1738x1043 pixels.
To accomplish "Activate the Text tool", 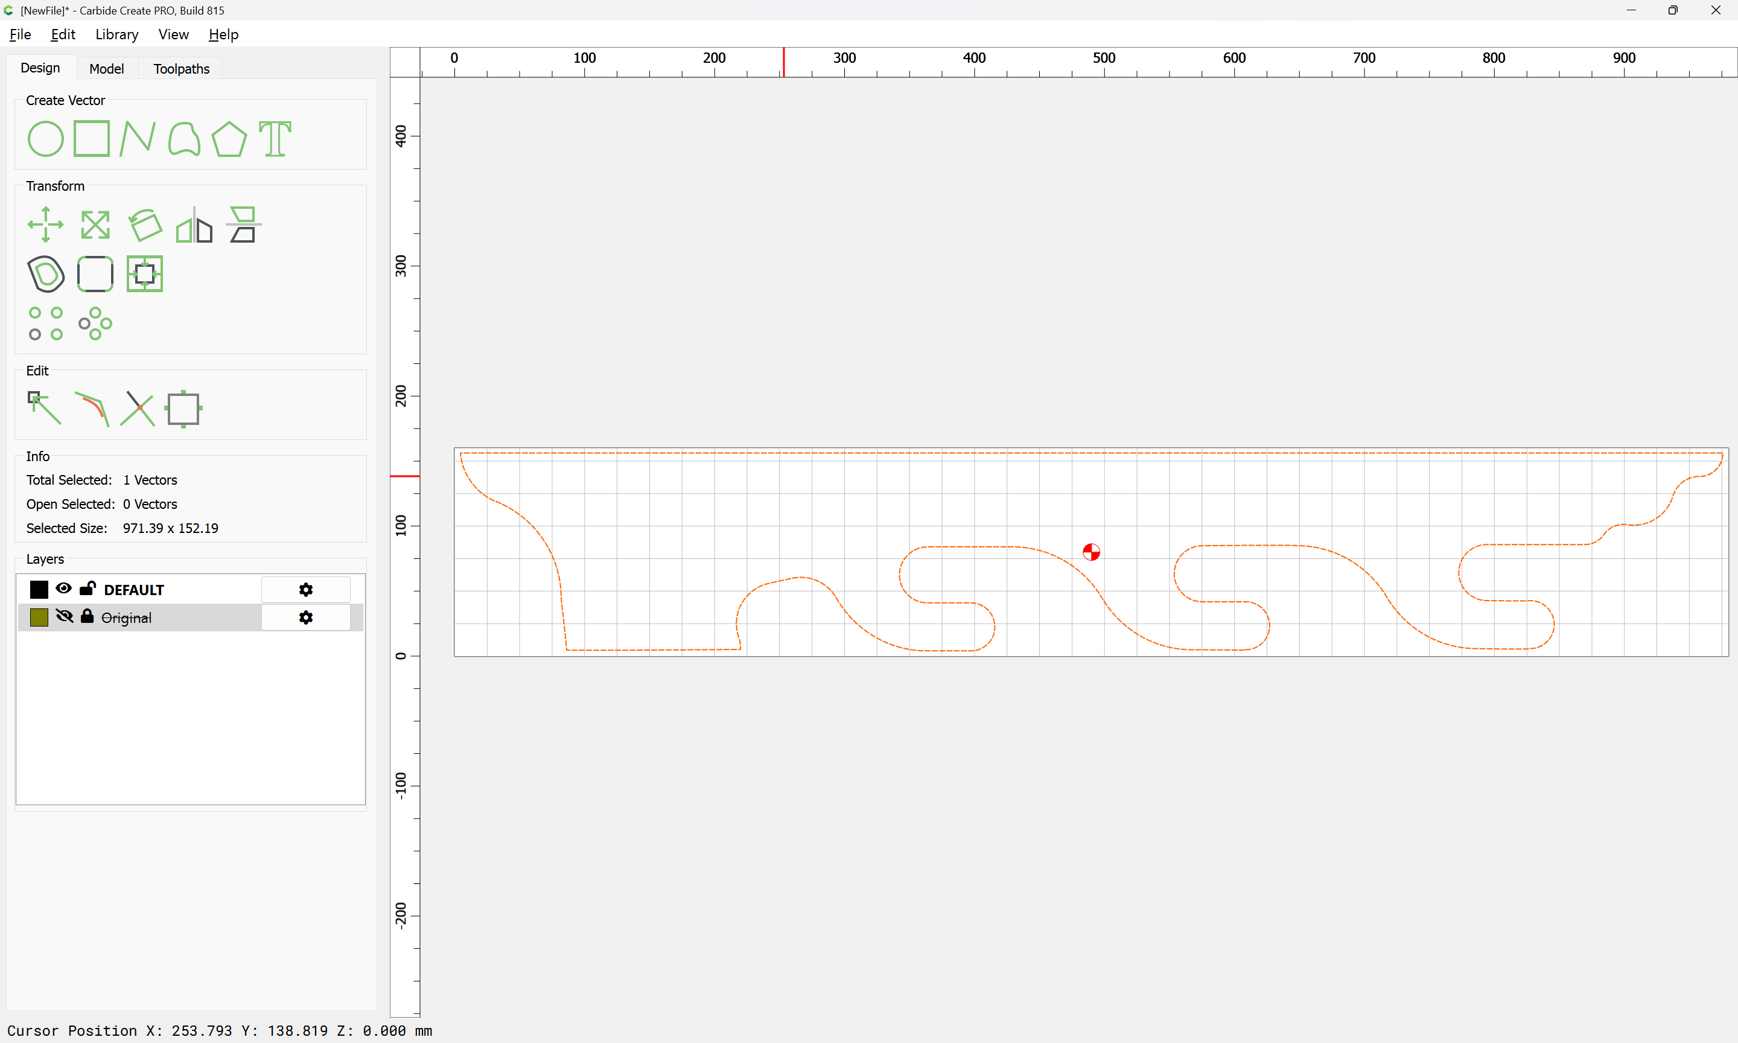I will tap(275, 138).
